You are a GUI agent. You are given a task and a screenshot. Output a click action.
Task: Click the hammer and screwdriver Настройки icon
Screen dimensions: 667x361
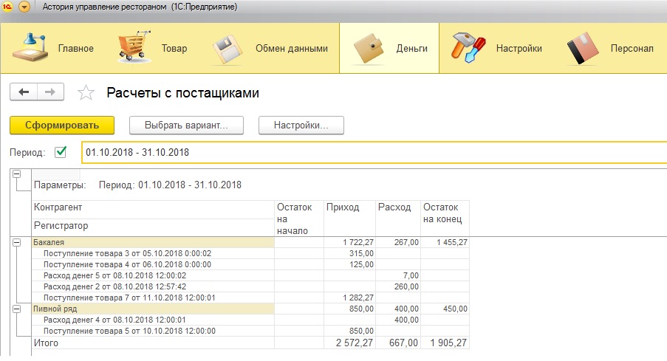tap(467, 48)
